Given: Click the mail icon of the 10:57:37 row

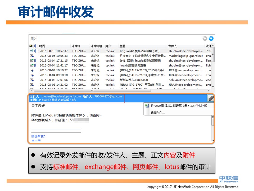Looking at the screenshot, I should (31, 51).
